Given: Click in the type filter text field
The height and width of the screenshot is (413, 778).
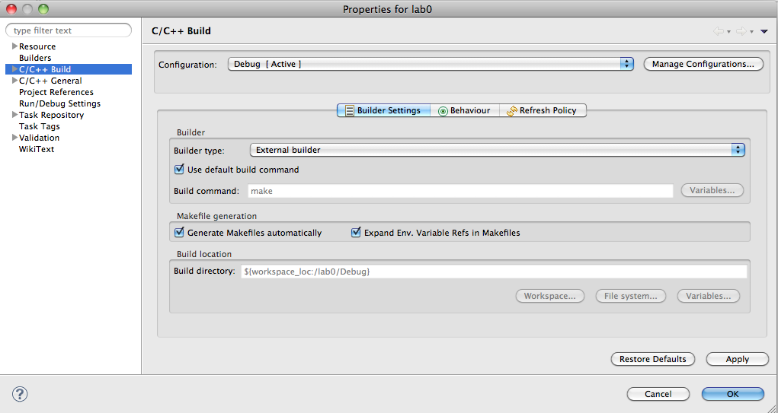Looking at the screenshot, I should (69, 30).
